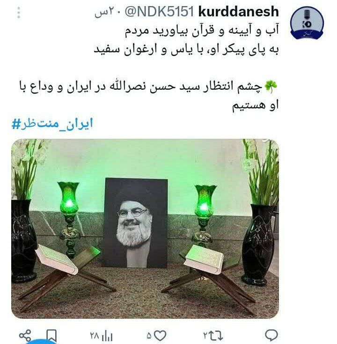The image size is (337, 344).
Task: Click the repost count ۲
Action: 205,336
